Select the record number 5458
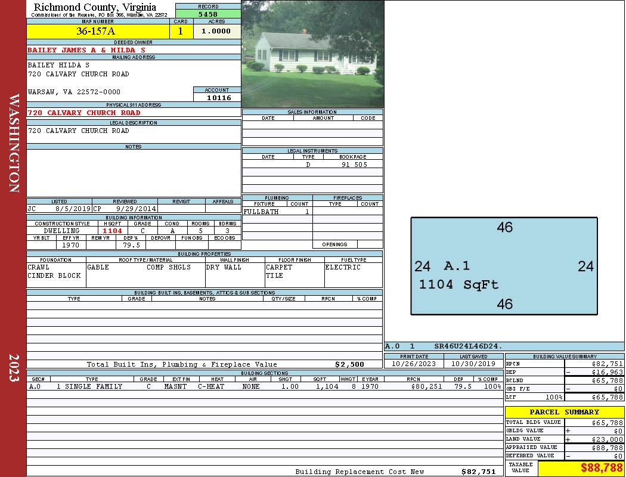Viewport: 626px width, 477px height. pos(208,14)
